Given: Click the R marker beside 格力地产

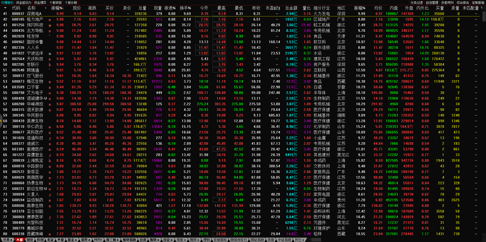Looking at the screenshot, I should coord(50,20).
